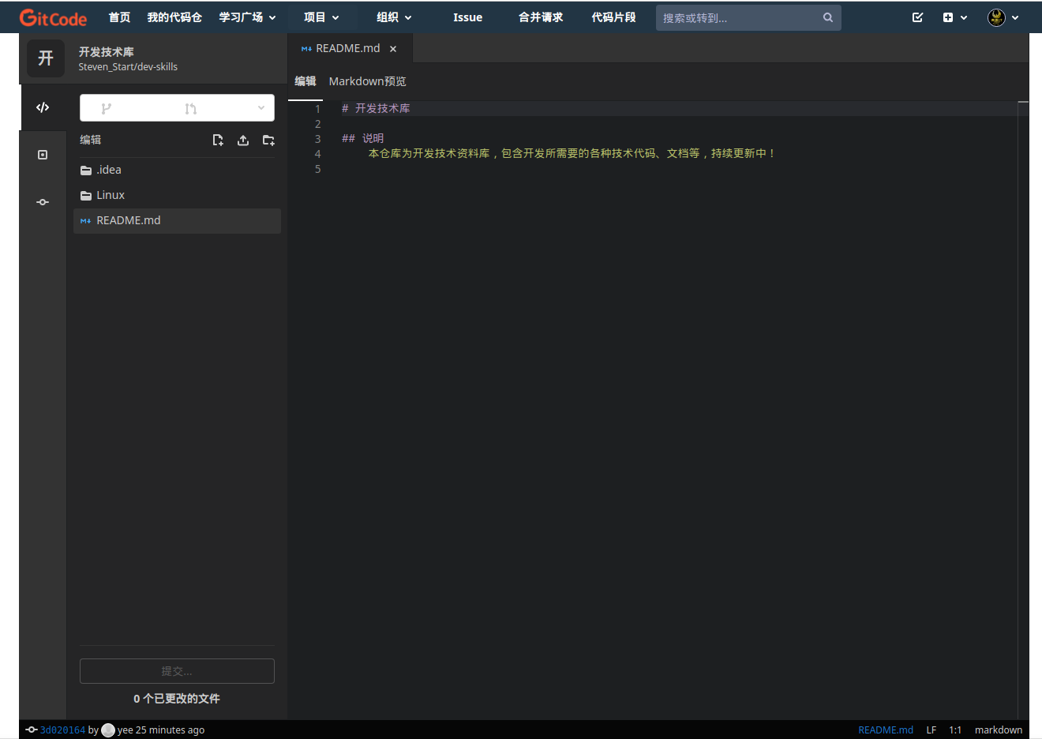Open the 首页 home page

point(119,17)
